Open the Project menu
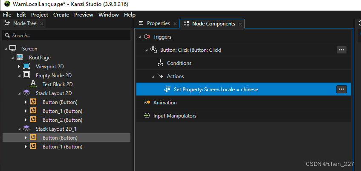 click(x=40, y=15)
